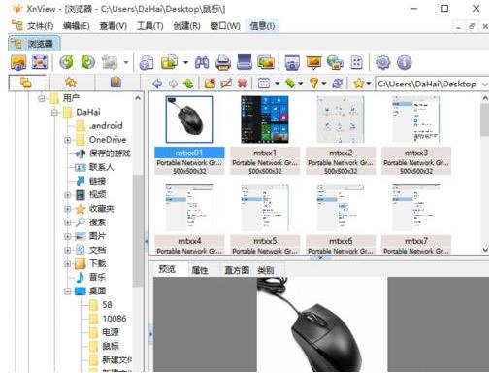Collapse the DaHai tree node

click(x=54, y=112)
